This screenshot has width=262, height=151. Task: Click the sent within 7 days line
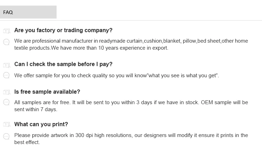pyautogui.click(x=36, y=109)
